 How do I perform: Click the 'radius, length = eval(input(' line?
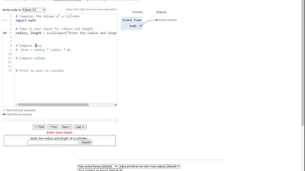[x=66, y=33]
